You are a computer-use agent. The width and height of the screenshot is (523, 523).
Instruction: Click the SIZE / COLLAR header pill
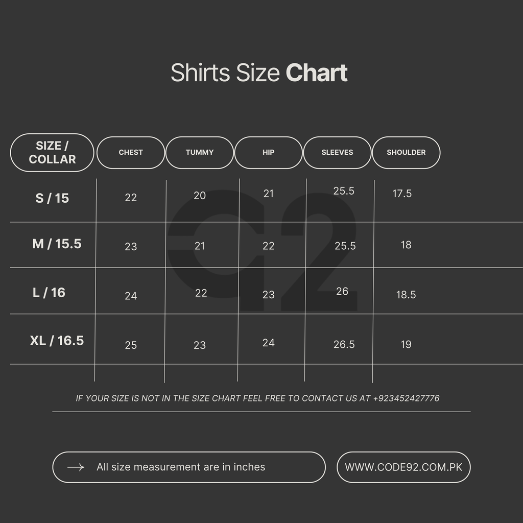click(52, 152)
